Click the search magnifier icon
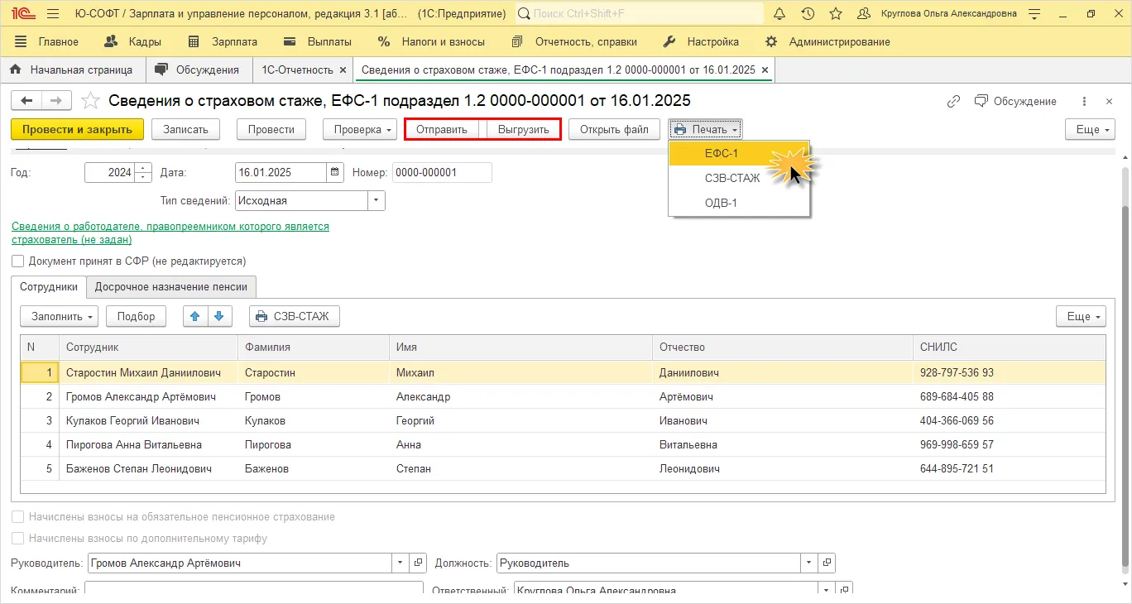 pos(524,14)
